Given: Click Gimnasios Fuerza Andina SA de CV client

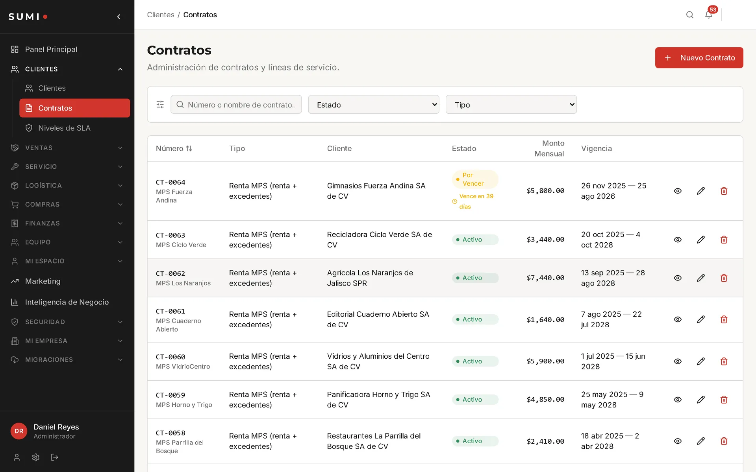Looking at the screenshot, I should pos(376,191).
